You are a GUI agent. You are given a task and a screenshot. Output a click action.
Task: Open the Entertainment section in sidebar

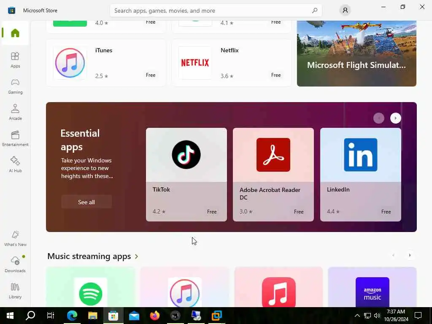point(15,138)
